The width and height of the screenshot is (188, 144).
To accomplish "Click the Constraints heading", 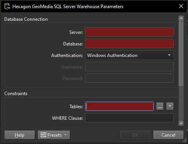I will click(16, 94).
